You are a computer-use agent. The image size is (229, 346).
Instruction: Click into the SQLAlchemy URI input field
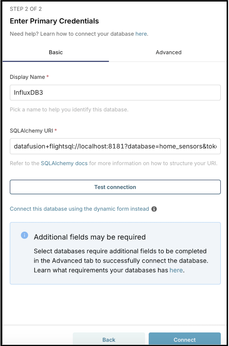115,146
